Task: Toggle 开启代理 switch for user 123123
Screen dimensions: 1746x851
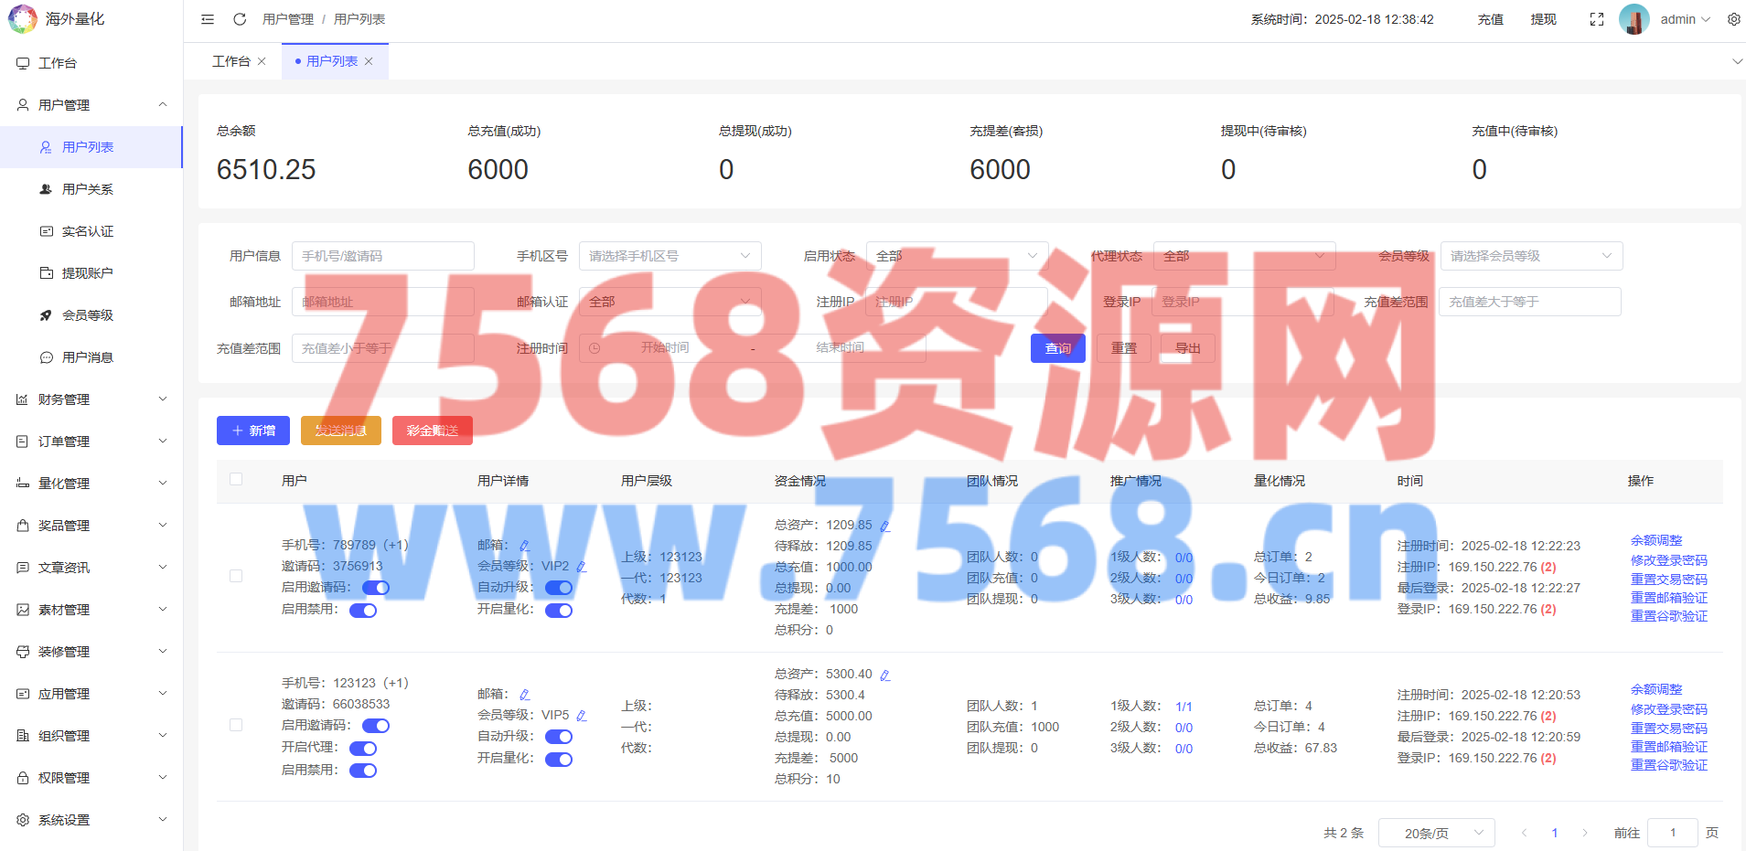Action: (x=363, y=749)
